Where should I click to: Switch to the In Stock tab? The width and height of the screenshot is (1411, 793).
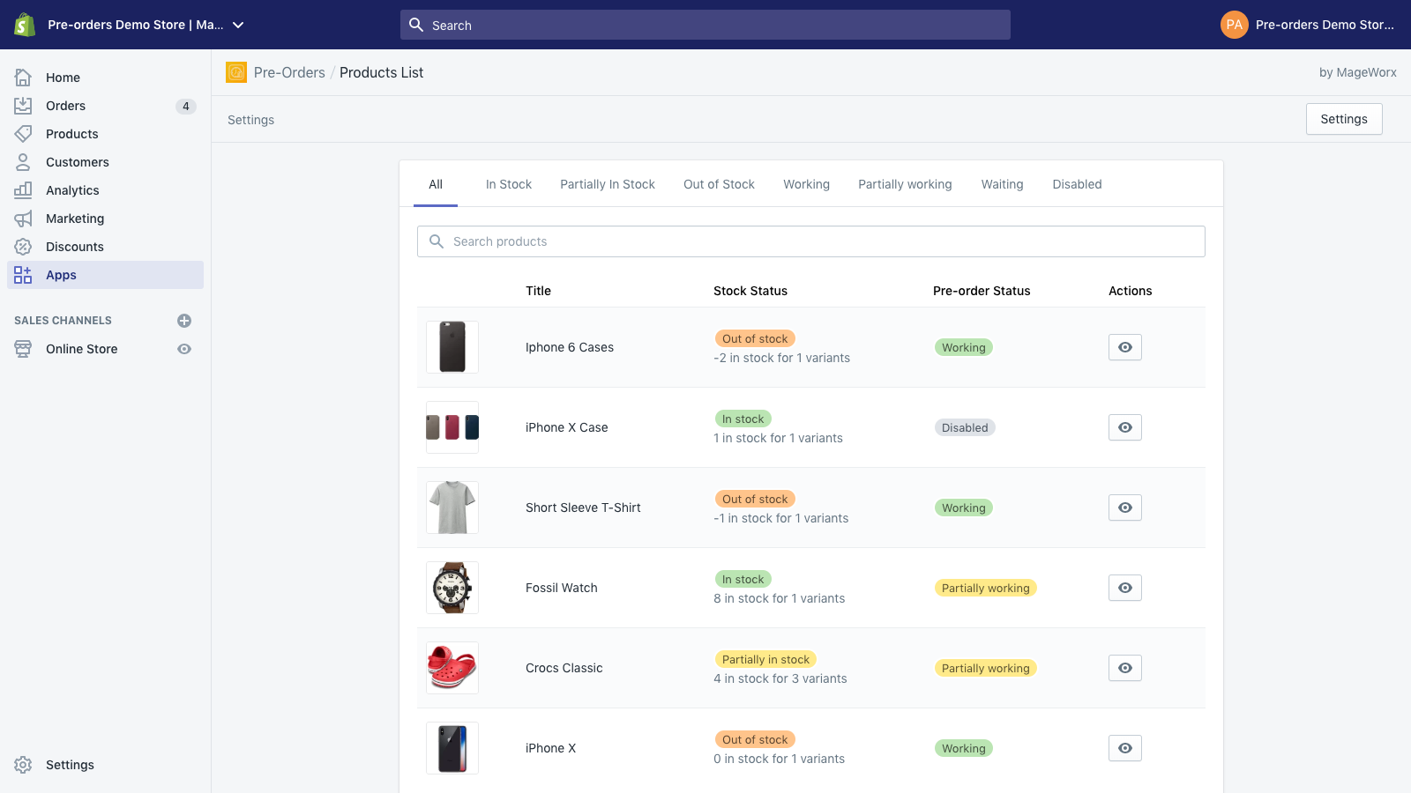click(509, 184)
